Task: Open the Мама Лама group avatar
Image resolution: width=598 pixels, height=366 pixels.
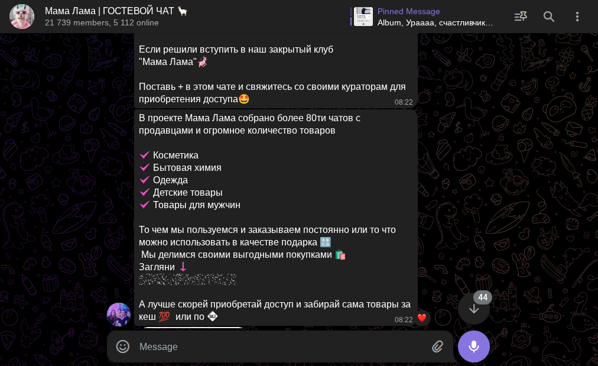Action: tap(22, 17)
